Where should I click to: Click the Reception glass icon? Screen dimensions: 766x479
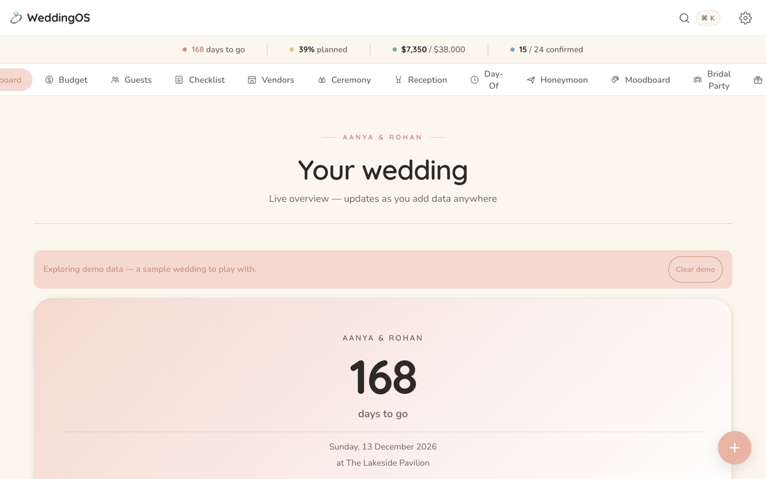398,80
